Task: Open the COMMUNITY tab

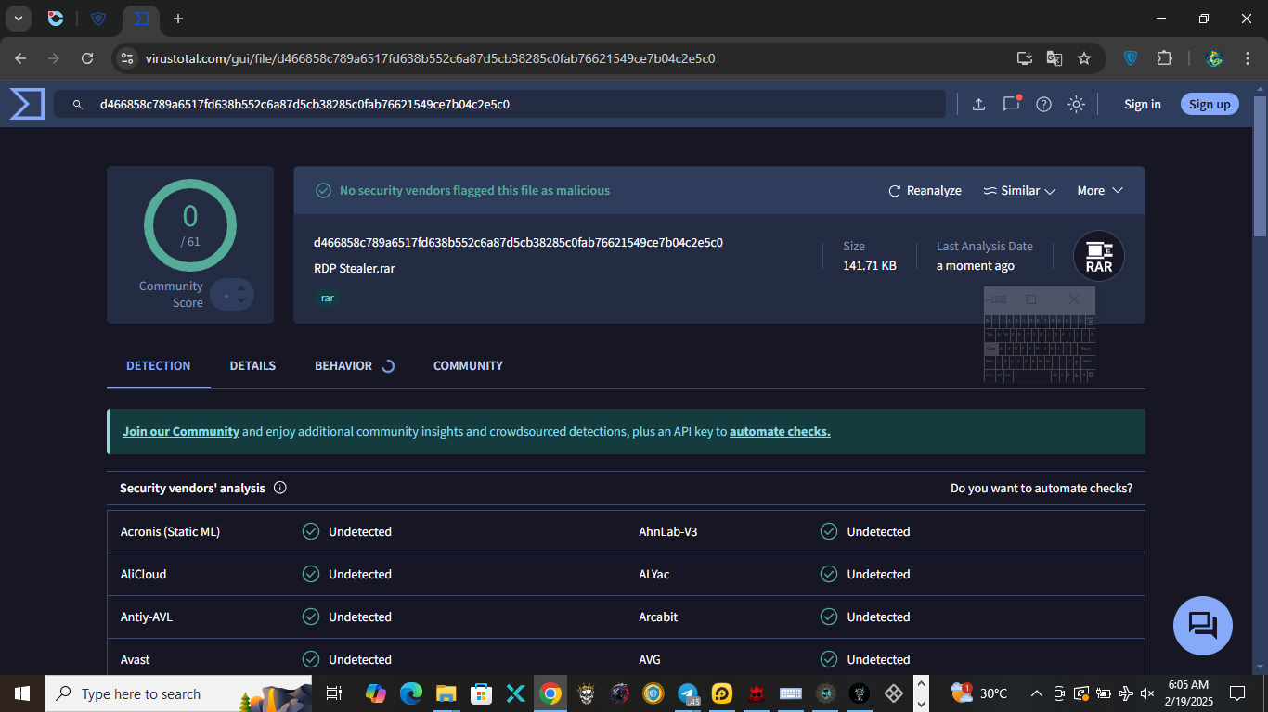Action: (468, 365)
